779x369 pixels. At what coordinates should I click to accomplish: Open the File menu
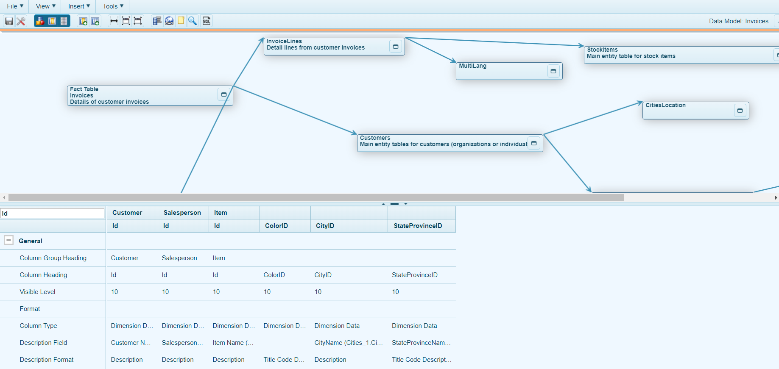click(15, 6)
